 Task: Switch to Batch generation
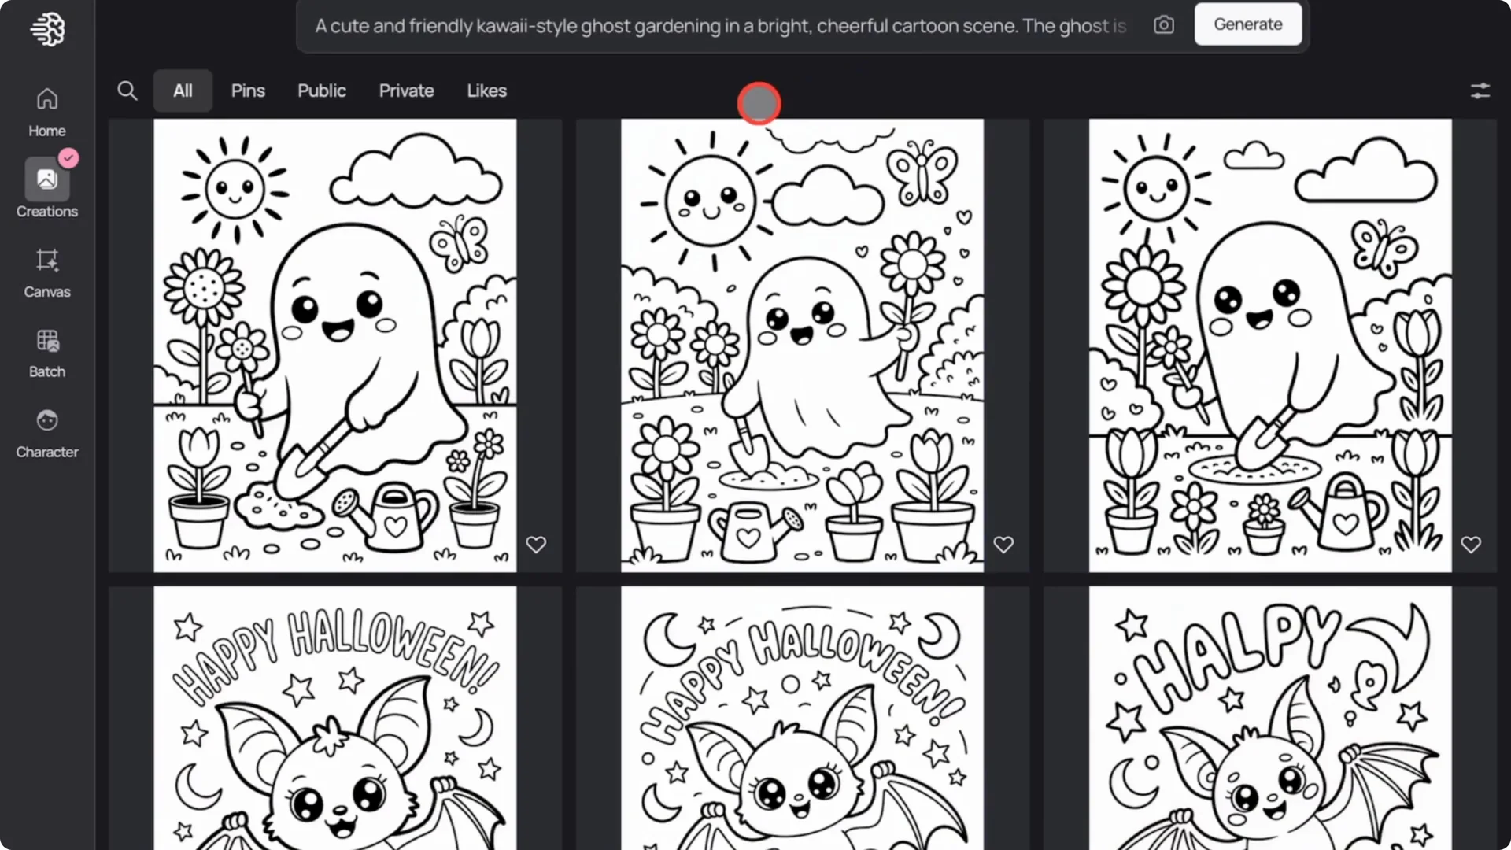point(46,352)
